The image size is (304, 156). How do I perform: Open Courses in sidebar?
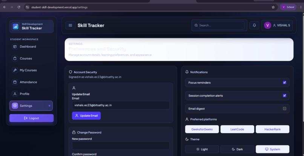point(31,58)
